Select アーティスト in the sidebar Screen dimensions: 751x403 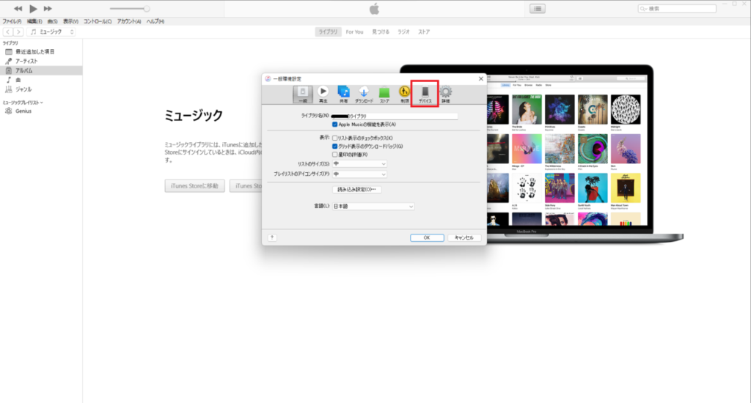(x=41, y=62)
